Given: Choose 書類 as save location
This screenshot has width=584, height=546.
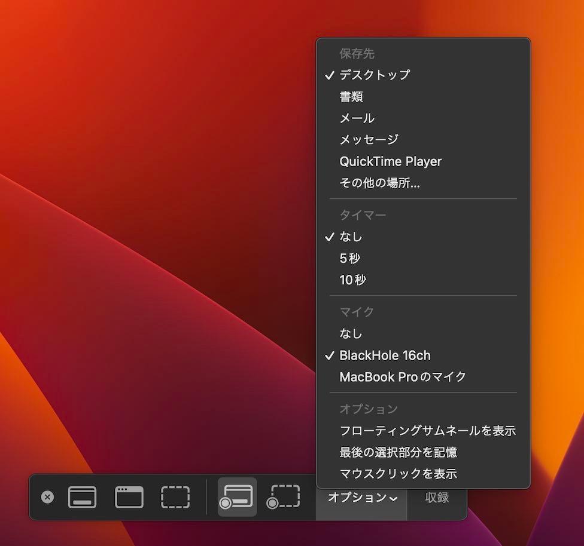Looking at the screenshot, I should click(x=423, y=97).
